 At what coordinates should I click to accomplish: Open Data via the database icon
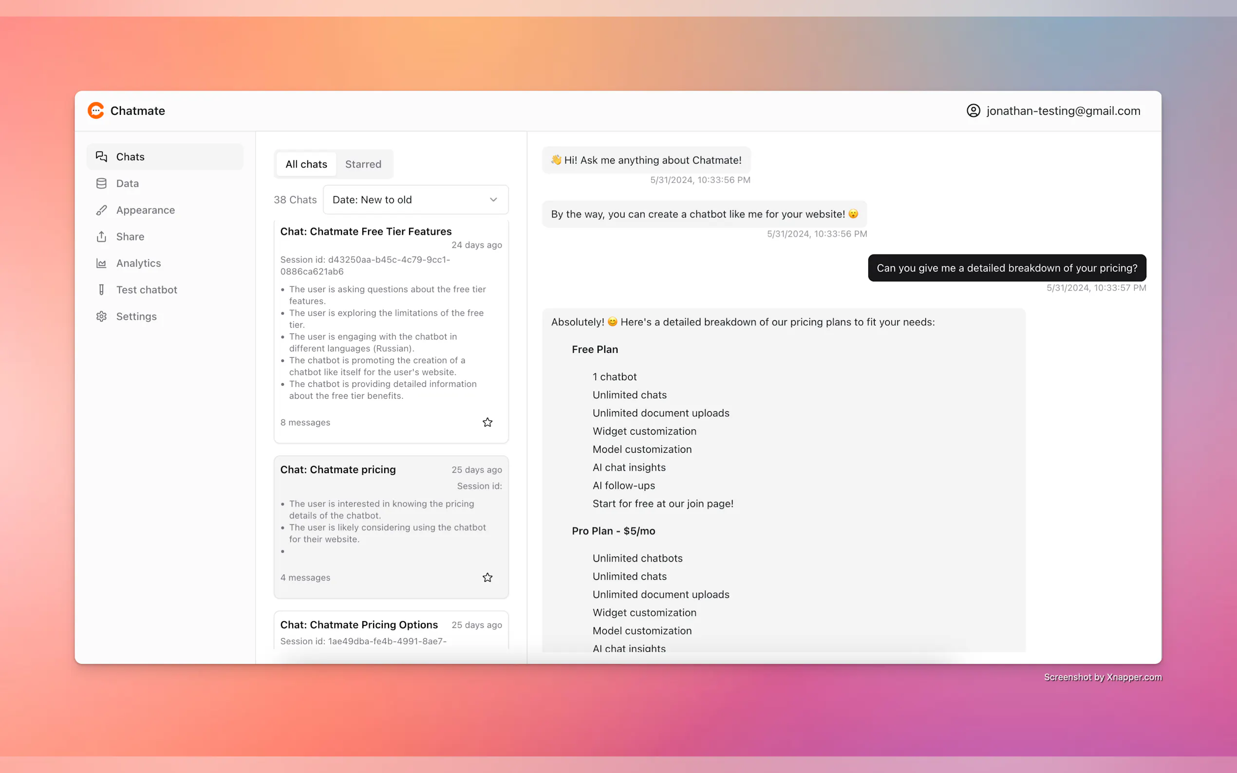coord(101,183)
